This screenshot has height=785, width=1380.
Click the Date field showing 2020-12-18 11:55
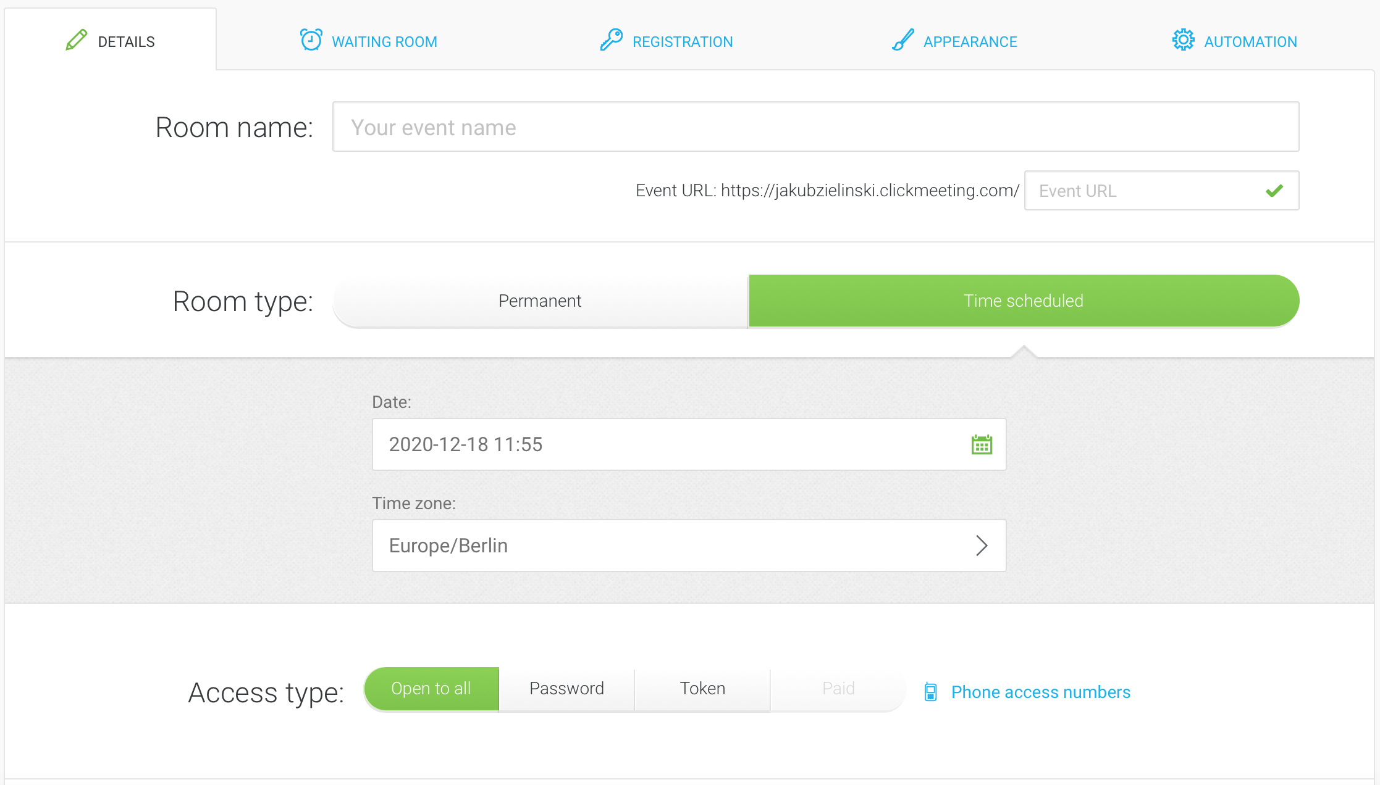(x=689, y=444)
